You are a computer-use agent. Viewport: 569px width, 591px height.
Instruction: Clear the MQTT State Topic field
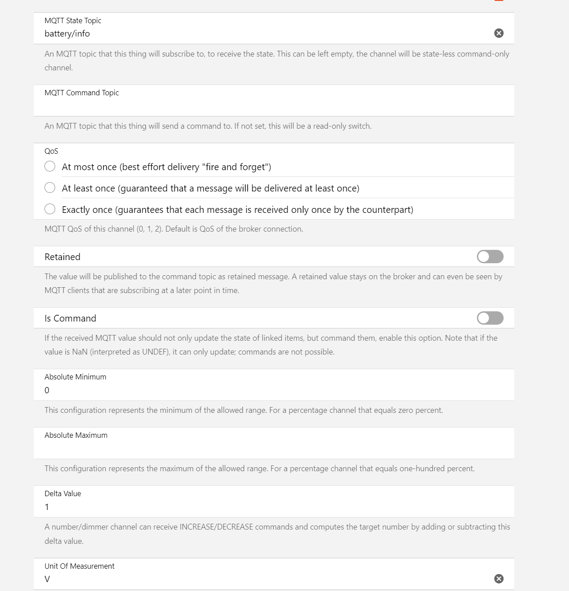[x=499, y=33]
